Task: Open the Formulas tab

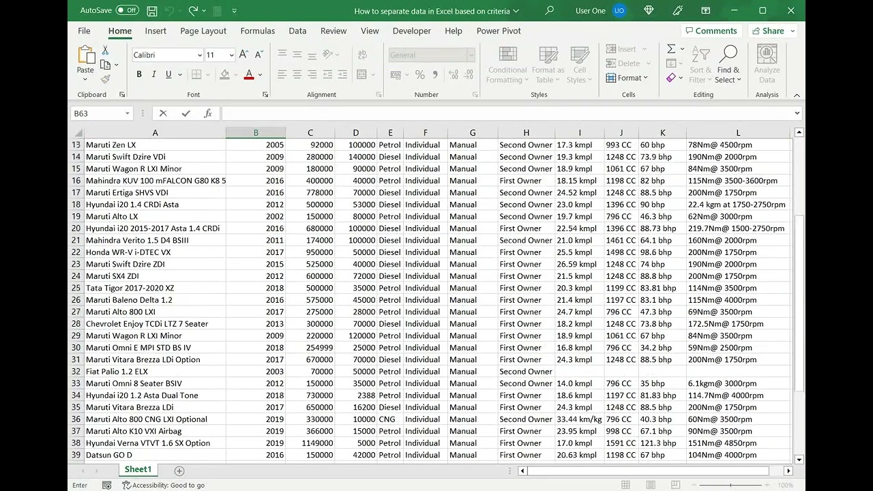Action: 258,31
